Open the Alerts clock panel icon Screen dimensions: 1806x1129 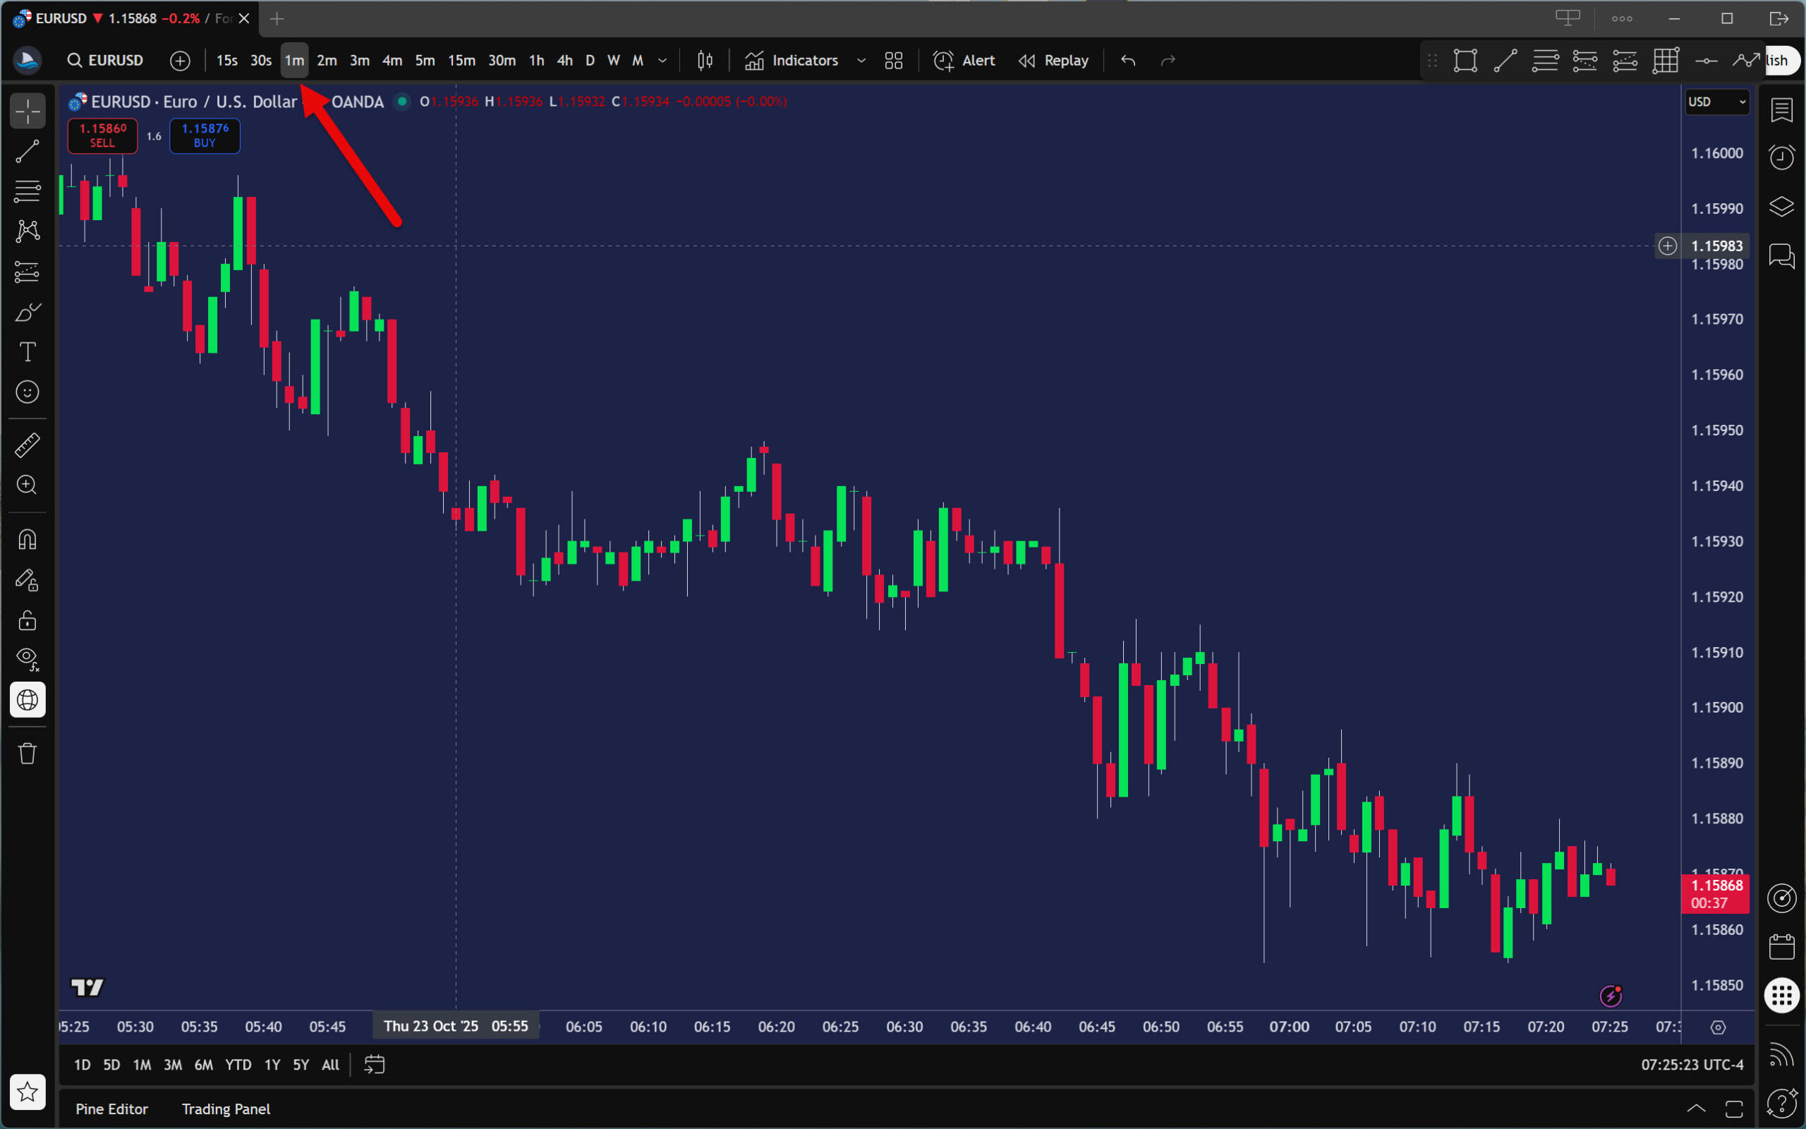pos(1781,157)
